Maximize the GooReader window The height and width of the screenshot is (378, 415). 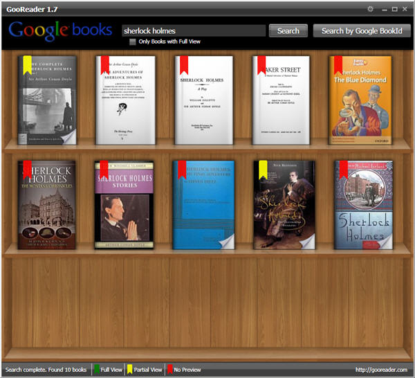click(x=394, y=9)
